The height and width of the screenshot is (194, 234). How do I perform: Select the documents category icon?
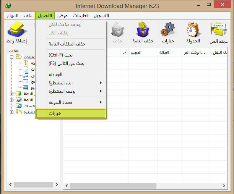(x=26, y=69)
